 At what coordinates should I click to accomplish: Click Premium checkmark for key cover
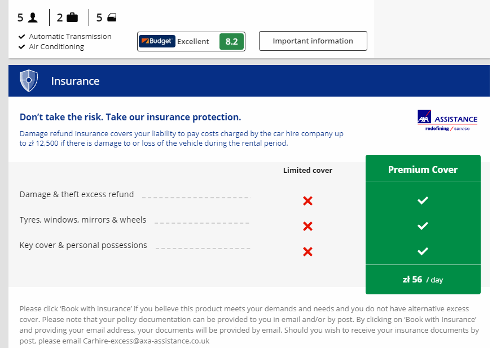point(423,251)
